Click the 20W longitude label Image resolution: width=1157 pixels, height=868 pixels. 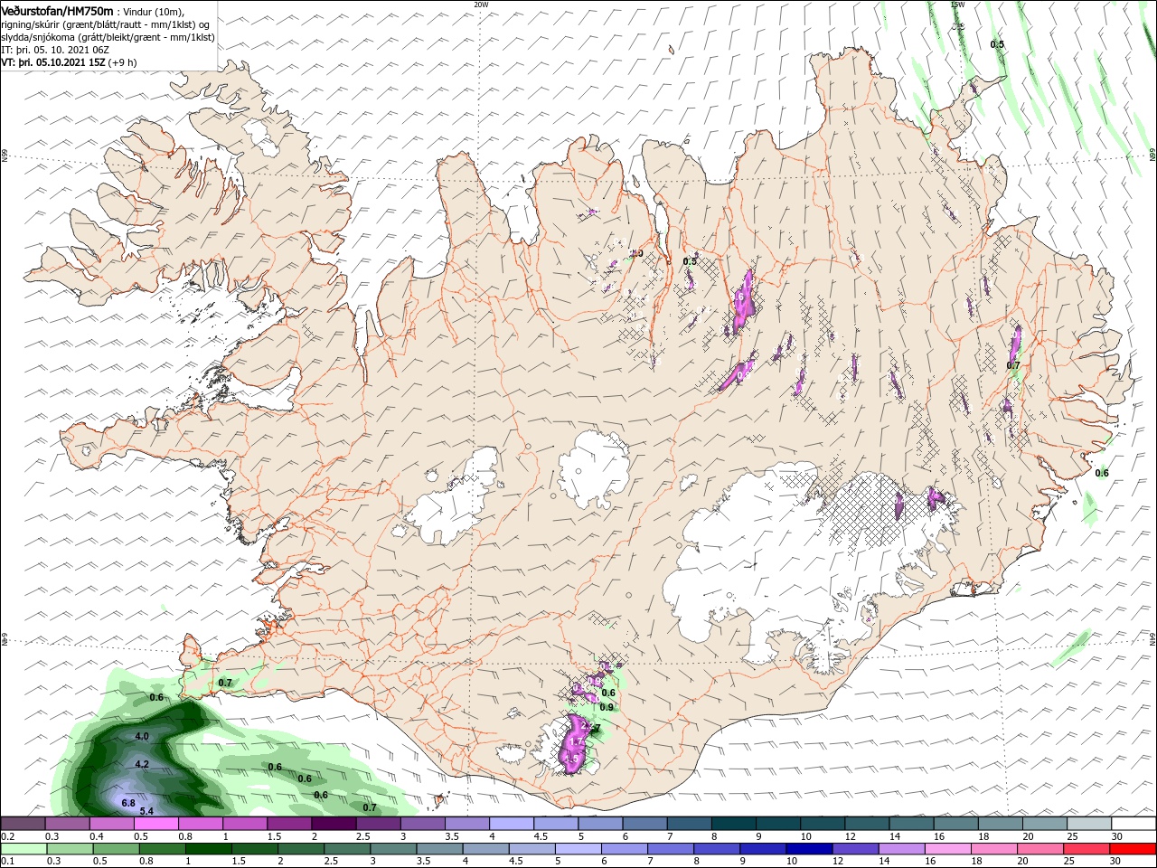tap(481, 5)
